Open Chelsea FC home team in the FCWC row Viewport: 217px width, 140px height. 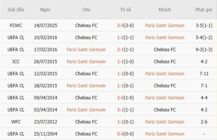tap(86, 26)
